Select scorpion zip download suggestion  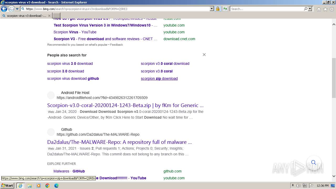159,78
